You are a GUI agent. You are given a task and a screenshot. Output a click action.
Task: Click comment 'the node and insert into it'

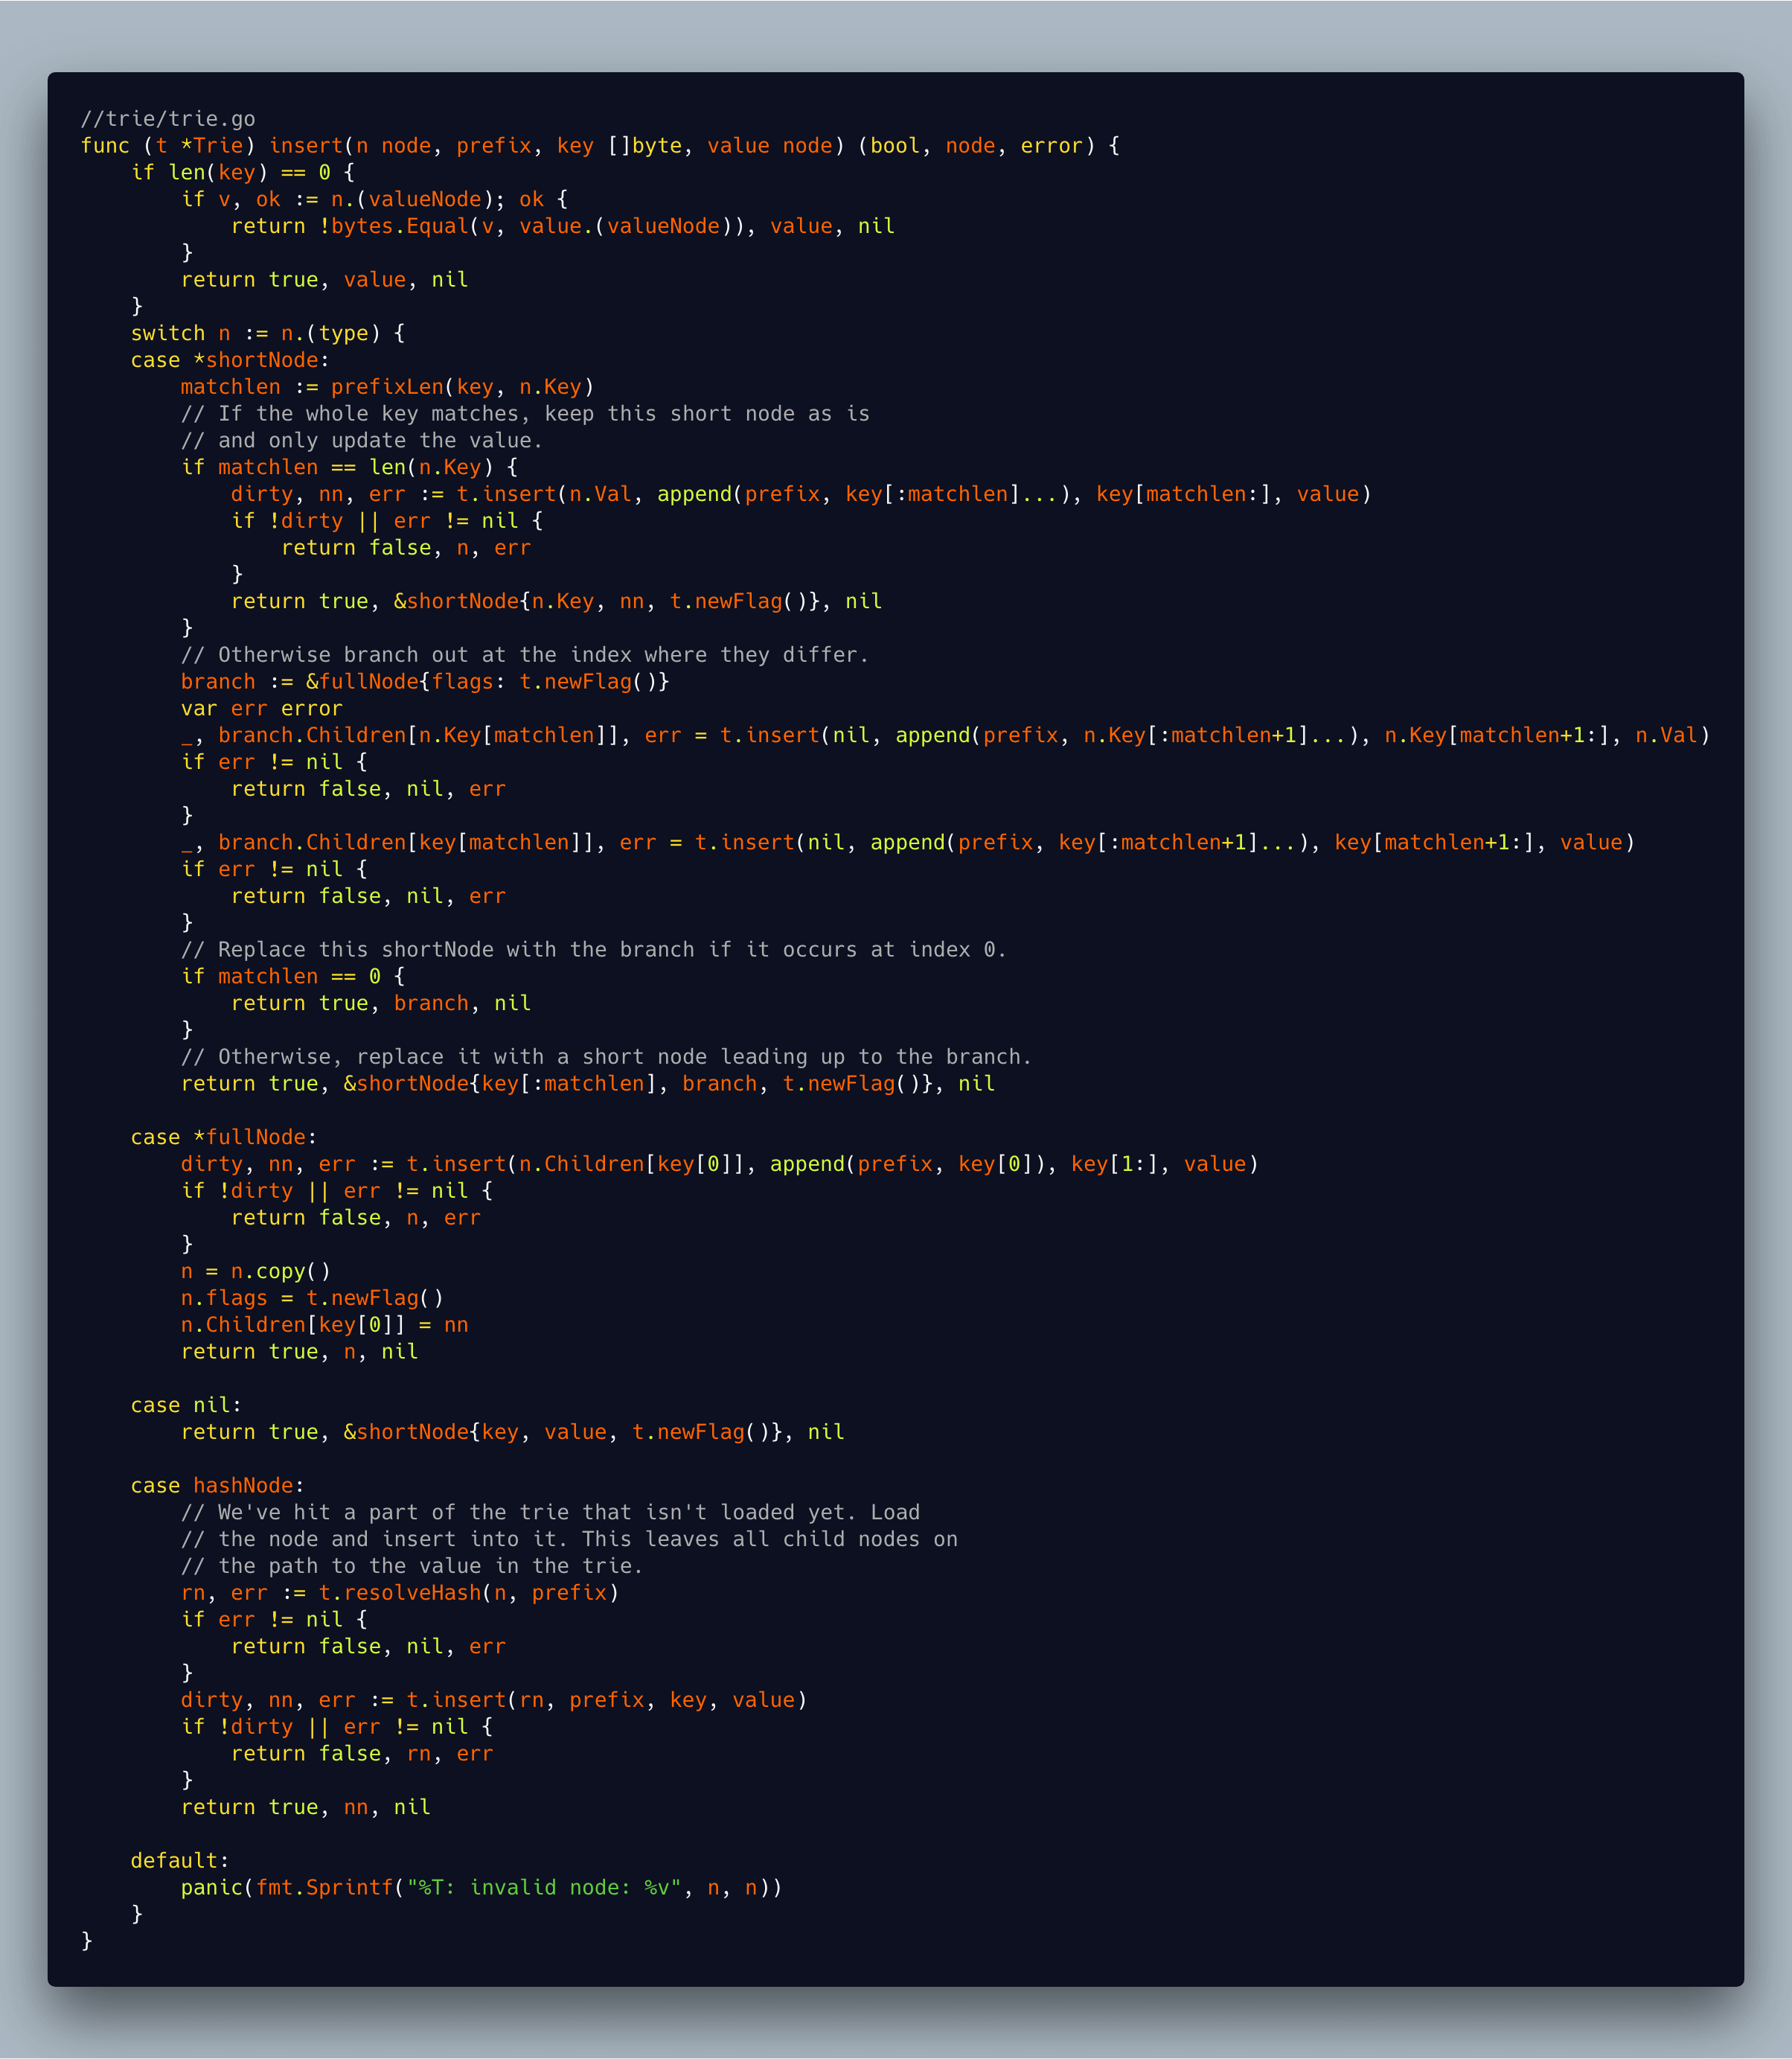tap(569, 1539)
